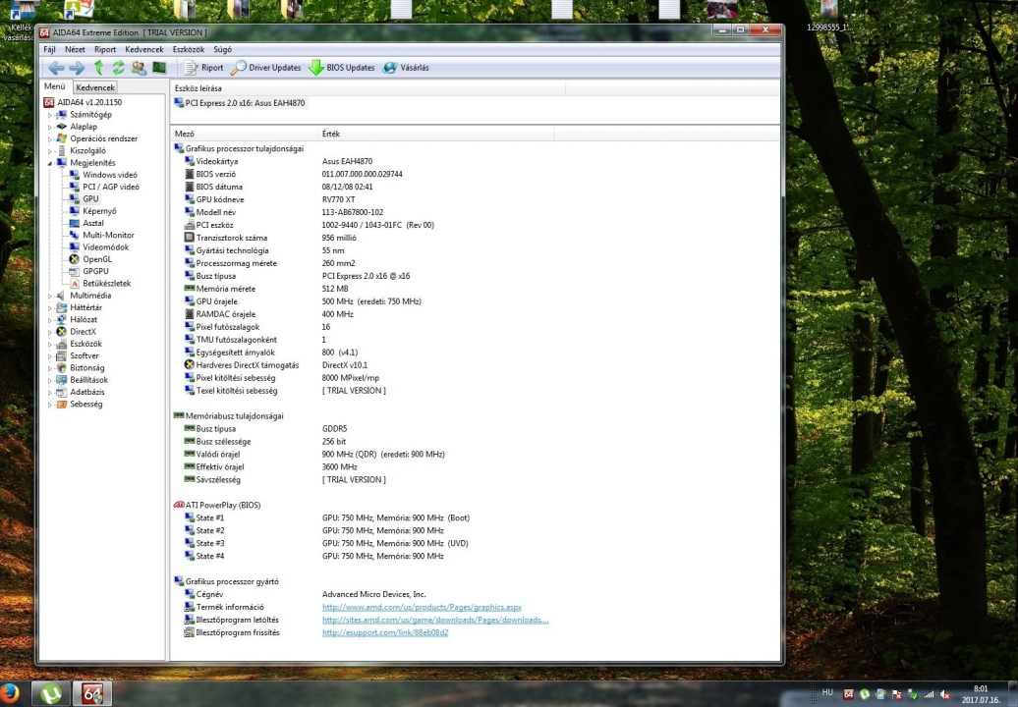Screen dimensions: 1018x707
Task: Select the Sebesség tree item
Action: tap(85, 405)
